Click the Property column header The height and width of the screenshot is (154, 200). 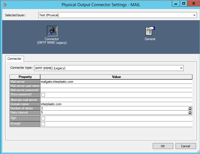25,77
